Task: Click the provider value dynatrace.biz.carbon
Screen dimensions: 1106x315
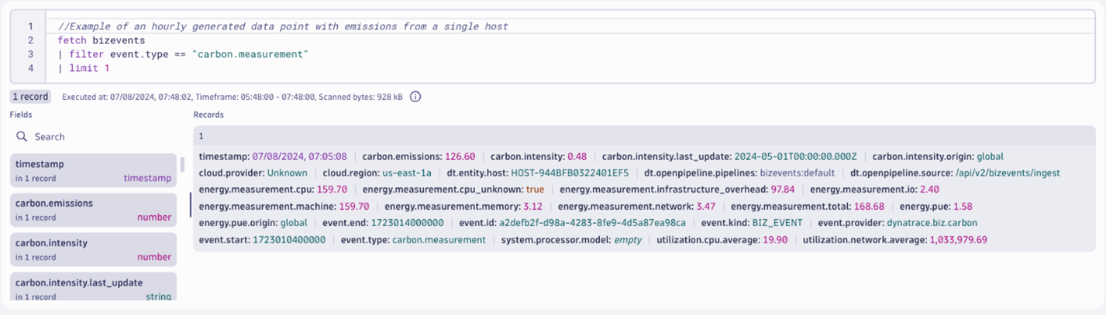Action: [930, 223]
